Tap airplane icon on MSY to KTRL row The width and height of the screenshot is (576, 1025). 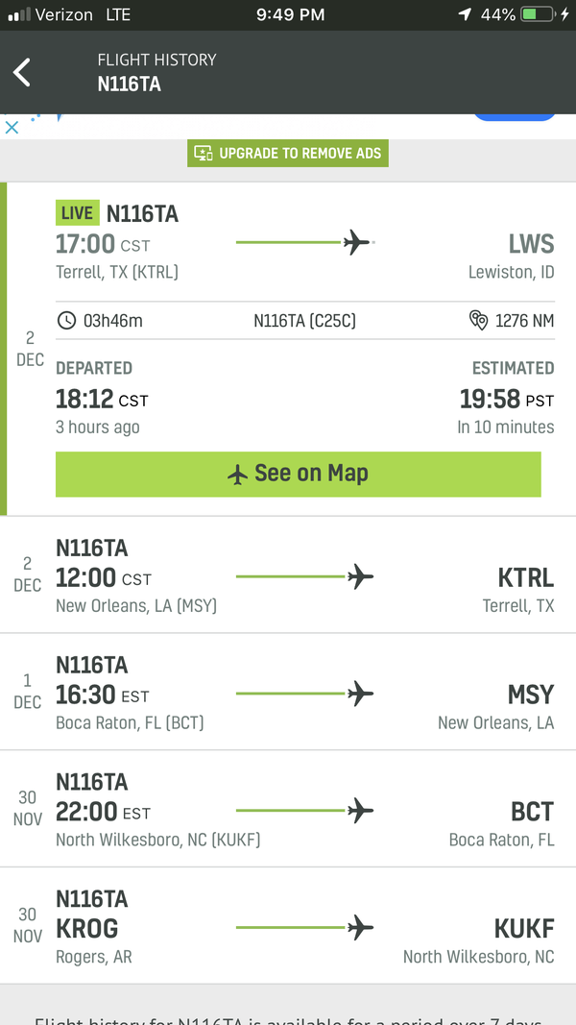pos(360,576)
